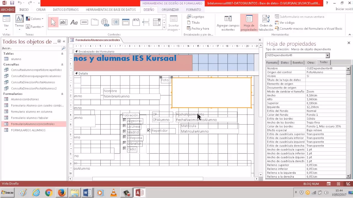Choose the Select pointer control tool
The image size is (353, 198).
pos(53,22)
